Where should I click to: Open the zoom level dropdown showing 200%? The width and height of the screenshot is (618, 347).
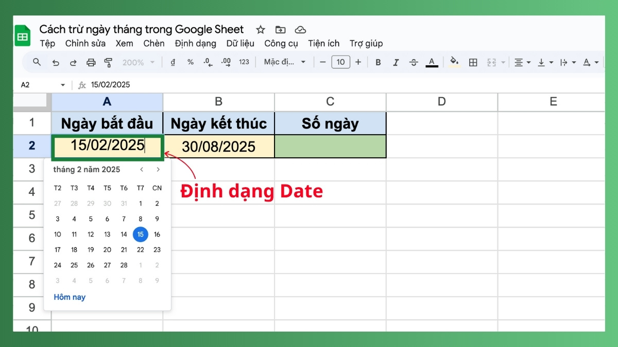[135, 62]
